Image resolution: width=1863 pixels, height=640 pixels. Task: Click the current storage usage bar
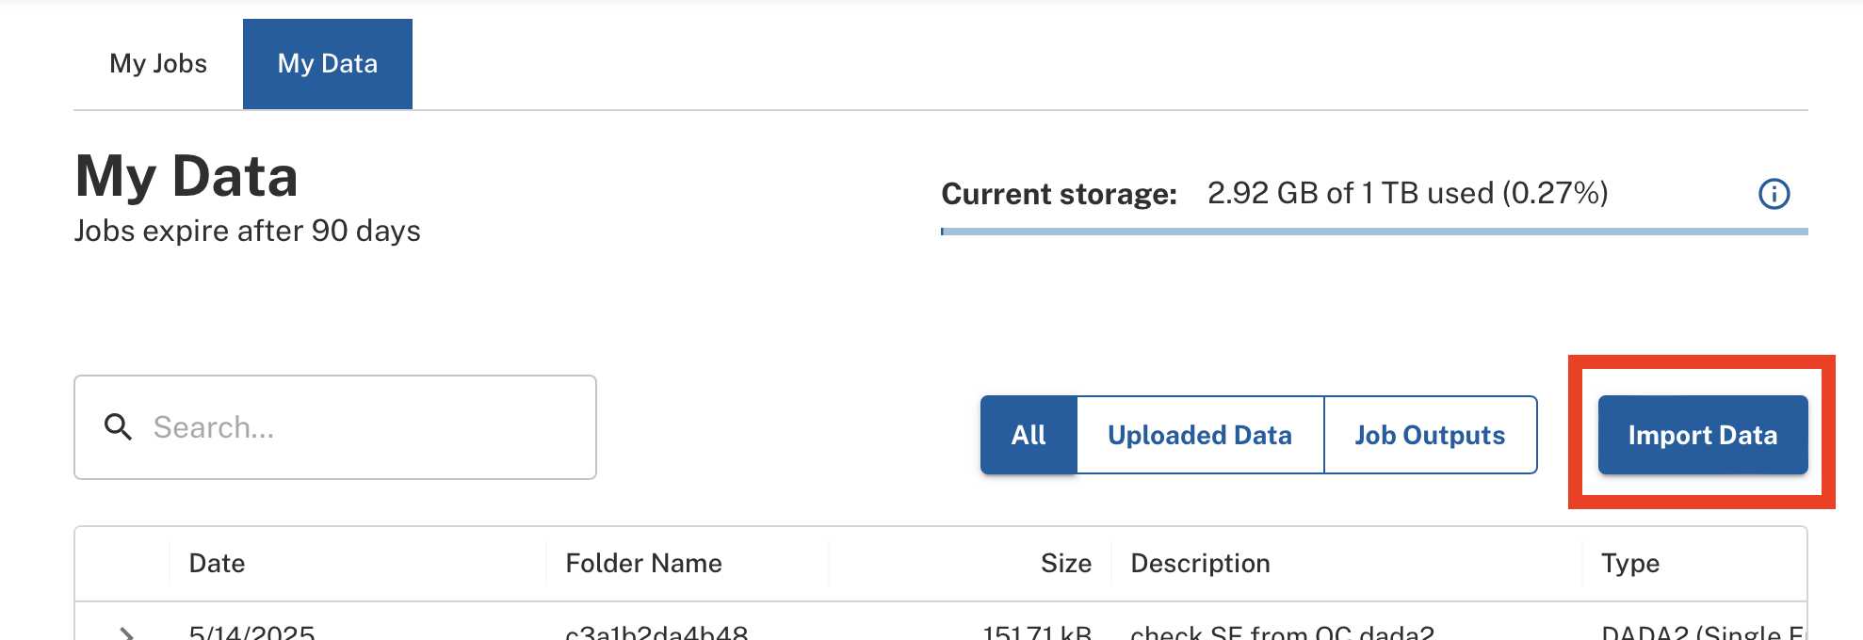[x=1373, y=231]
